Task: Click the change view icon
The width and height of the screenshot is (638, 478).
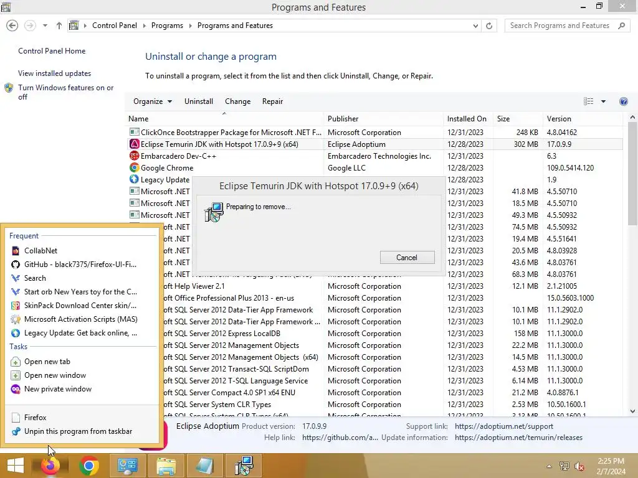Action: [588, 101]
